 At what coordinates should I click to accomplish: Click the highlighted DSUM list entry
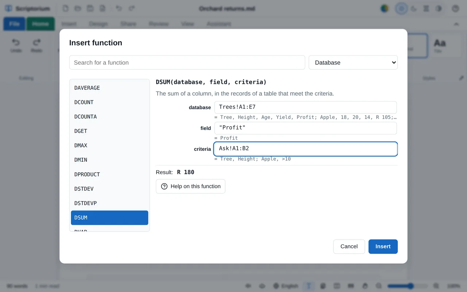point(109,218)
